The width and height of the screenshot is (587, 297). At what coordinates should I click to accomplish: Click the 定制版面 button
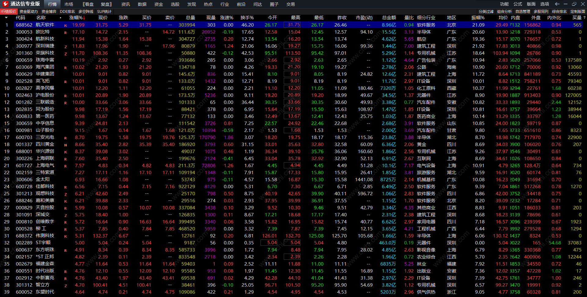[x=578, y=12]
